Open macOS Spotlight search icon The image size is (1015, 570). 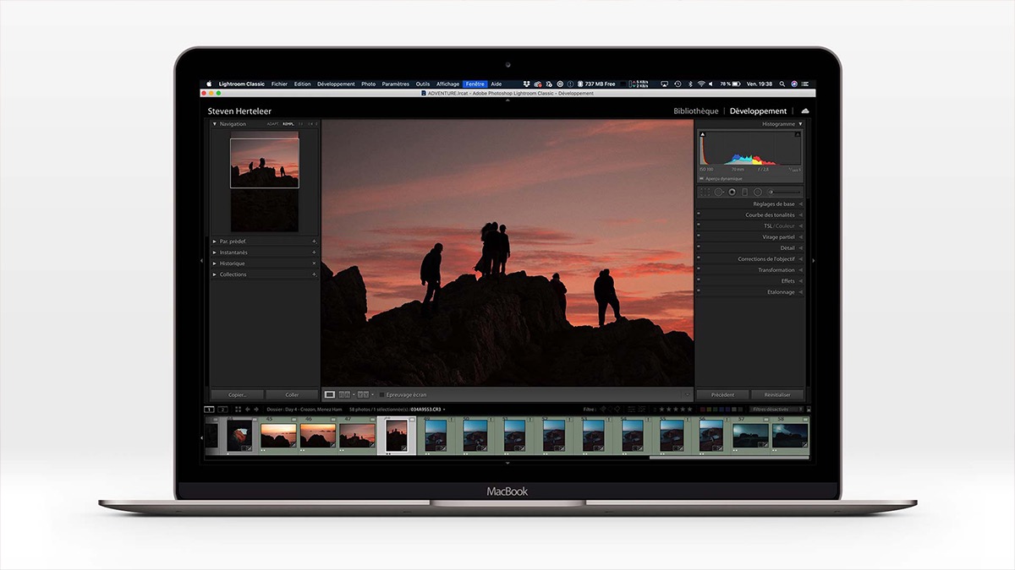tap(781, 84)
